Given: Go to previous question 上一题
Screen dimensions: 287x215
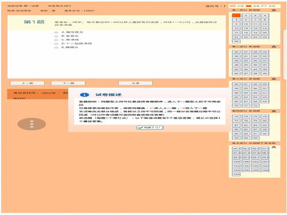Looking at the screenshot, I should pyautogui.click(x=27, y=83).
